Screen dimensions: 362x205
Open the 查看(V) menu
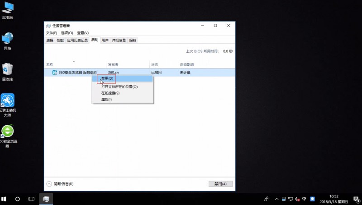(83, 33)
